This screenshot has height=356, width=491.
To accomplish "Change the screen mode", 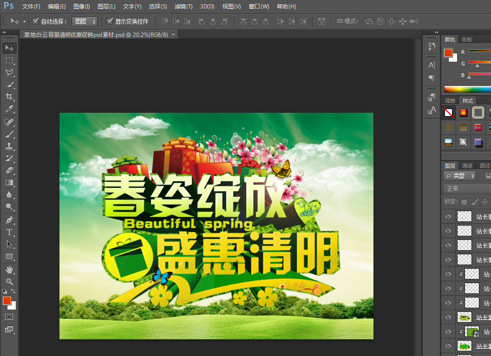I will pos(9,330).
